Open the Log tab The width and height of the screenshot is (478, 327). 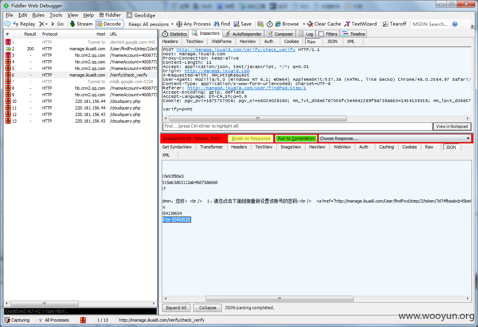pyautogui.click(x=306, y=34)
